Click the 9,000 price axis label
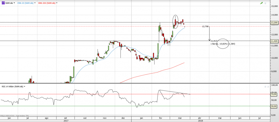Screen dimensions: 279x122 274,72
